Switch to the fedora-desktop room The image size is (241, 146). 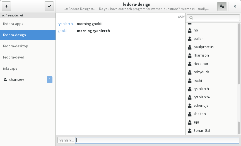coord(16,46)
